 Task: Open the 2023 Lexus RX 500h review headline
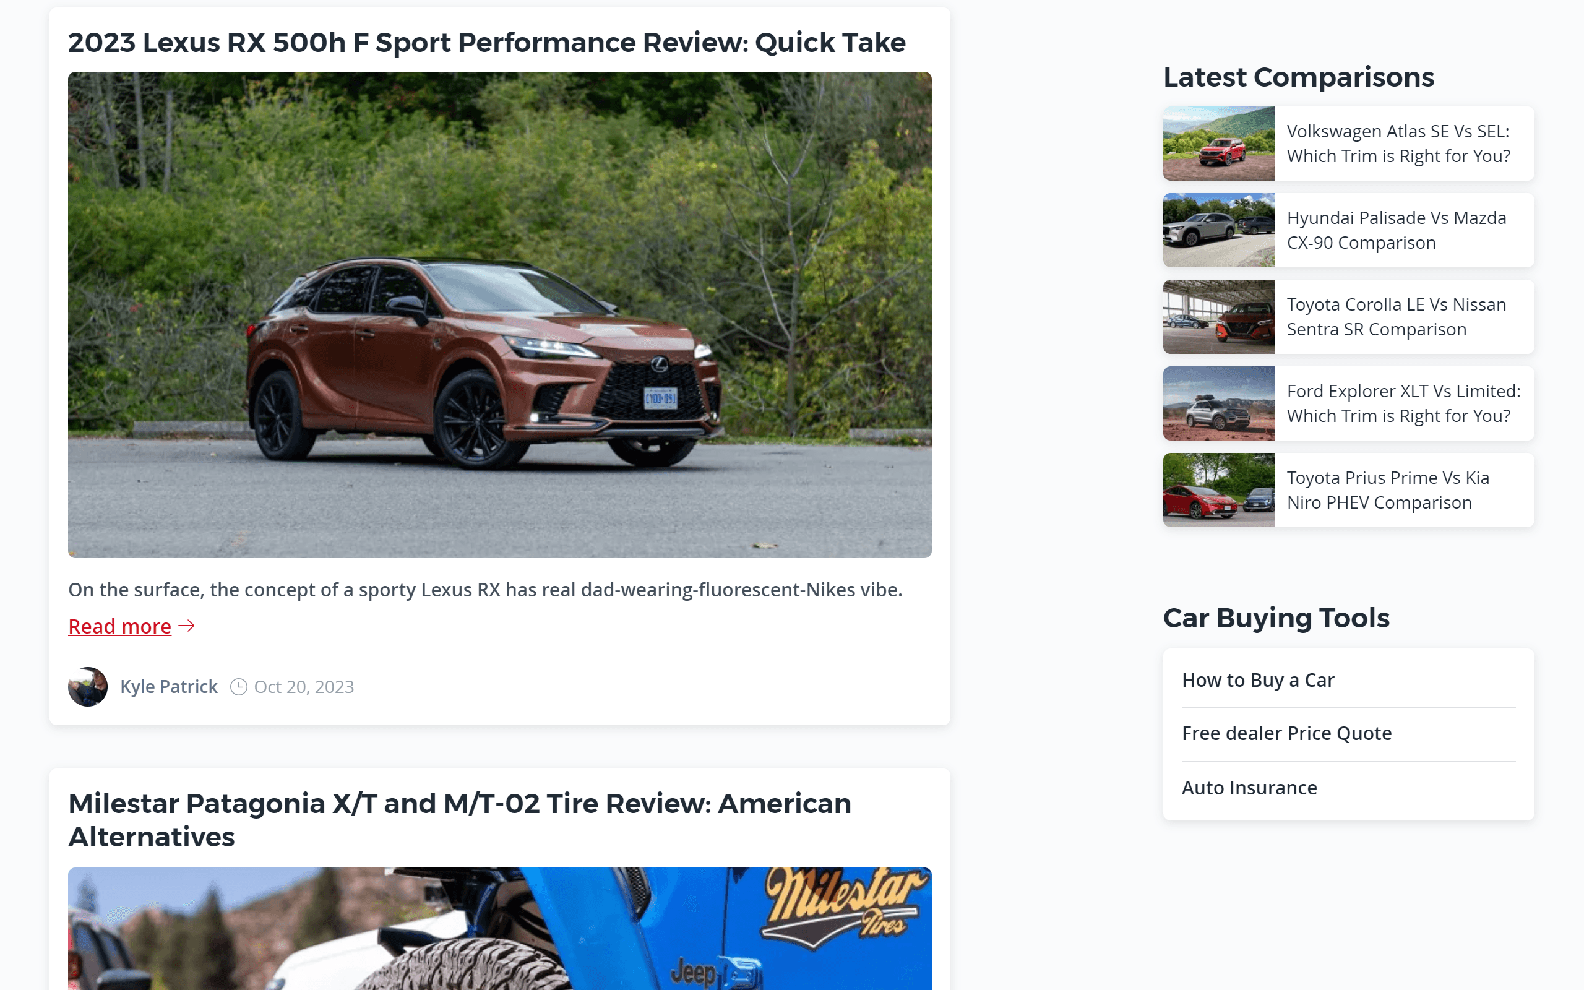click(x=487, y=43)
